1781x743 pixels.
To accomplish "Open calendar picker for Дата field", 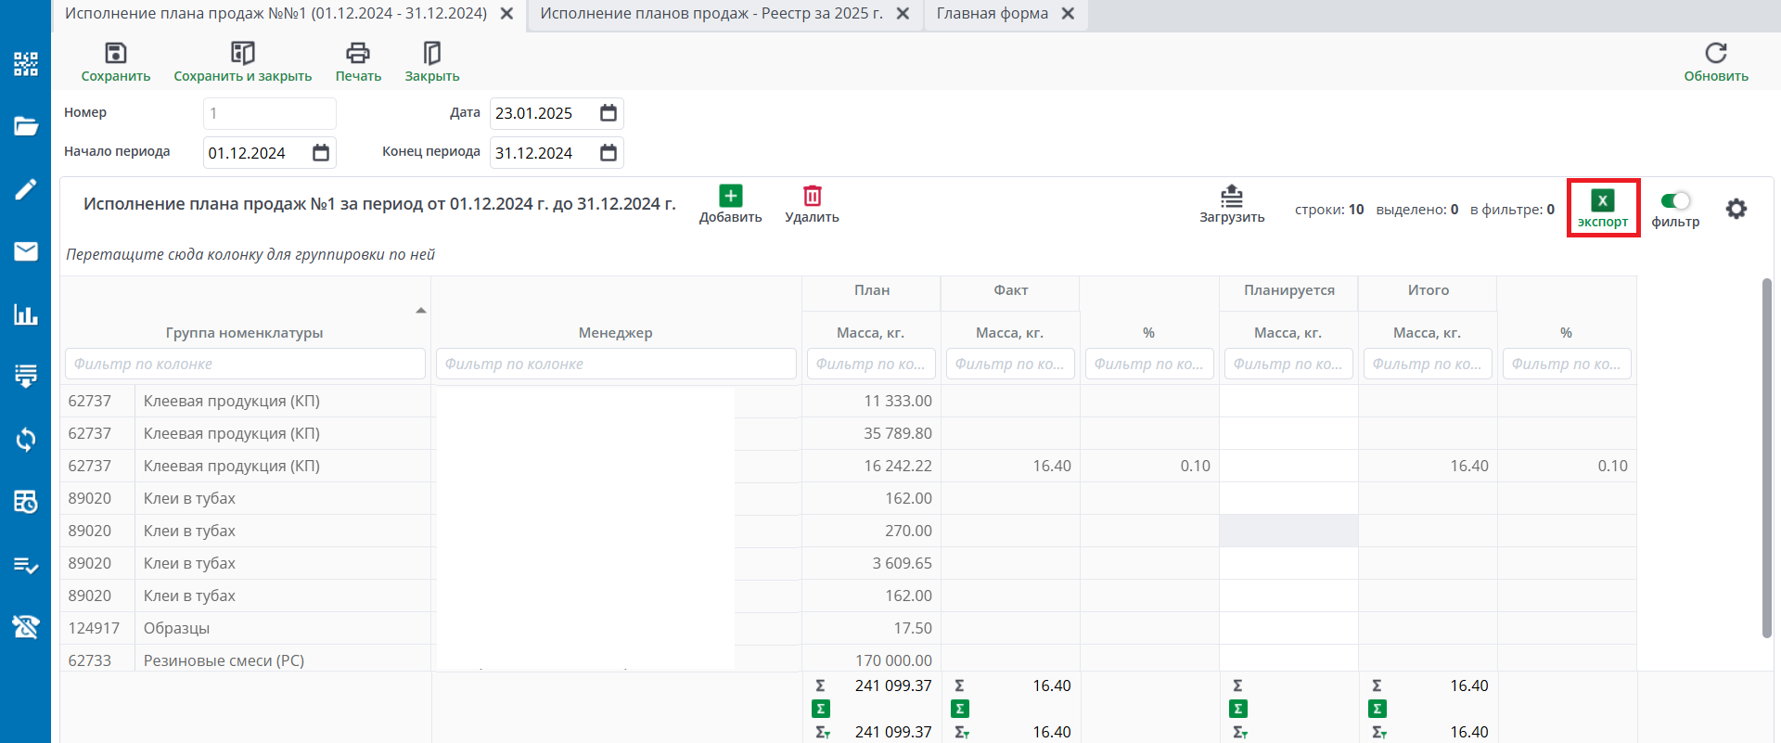I will [x=609, y=113].
